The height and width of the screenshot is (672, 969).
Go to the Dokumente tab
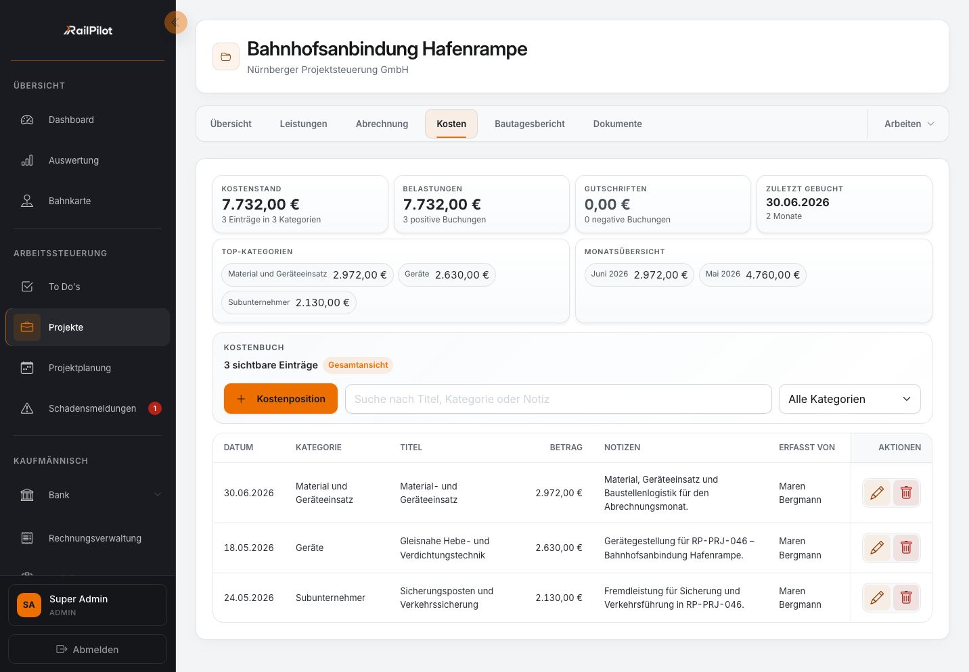pos(618,124)
